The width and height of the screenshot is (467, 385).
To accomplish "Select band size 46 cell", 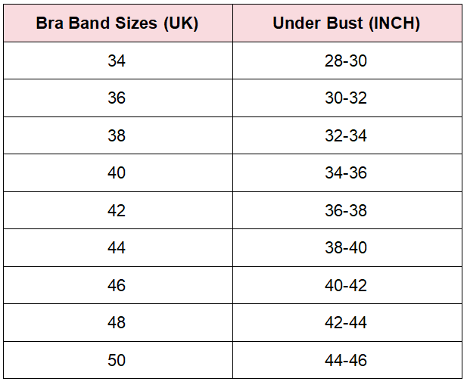I will pyautogui.click(x=118, y=285).
